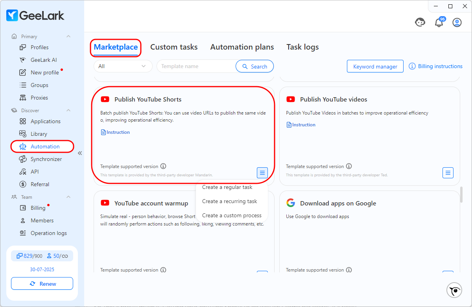The height and width of the screenshot is (307, 472).
Task: Click the GeeLark AI eye icon
Action: (23, 60)
